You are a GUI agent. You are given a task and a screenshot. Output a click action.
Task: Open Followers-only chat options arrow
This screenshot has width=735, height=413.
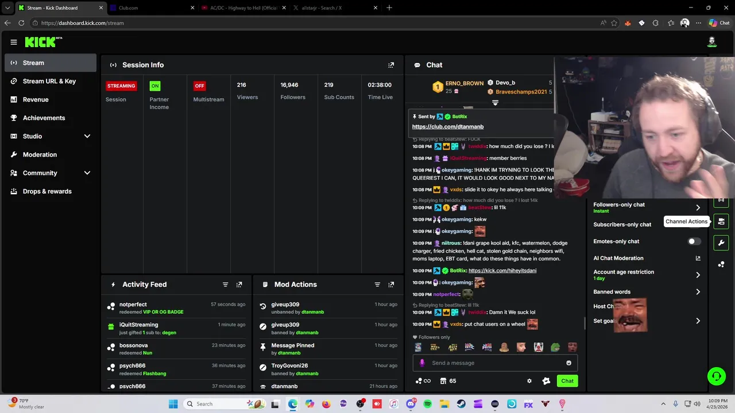pos(698,208)
